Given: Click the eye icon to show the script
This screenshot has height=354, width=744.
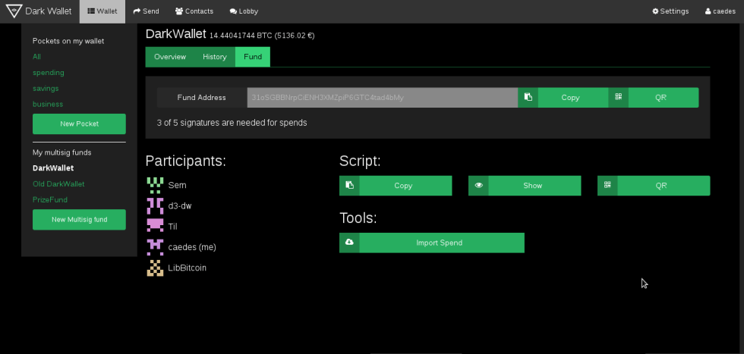Looking at the screenshot, I should 478,186.
